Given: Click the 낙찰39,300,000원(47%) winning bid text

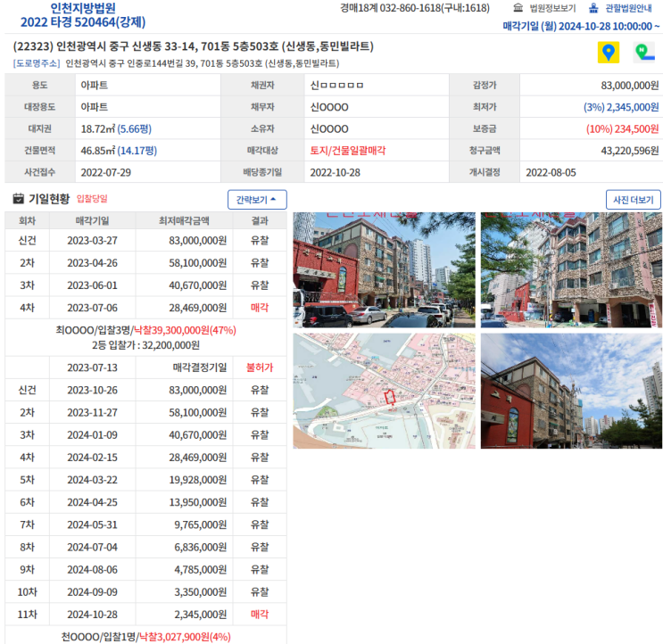Looking at the screenshot, I should tap(185, 330).
